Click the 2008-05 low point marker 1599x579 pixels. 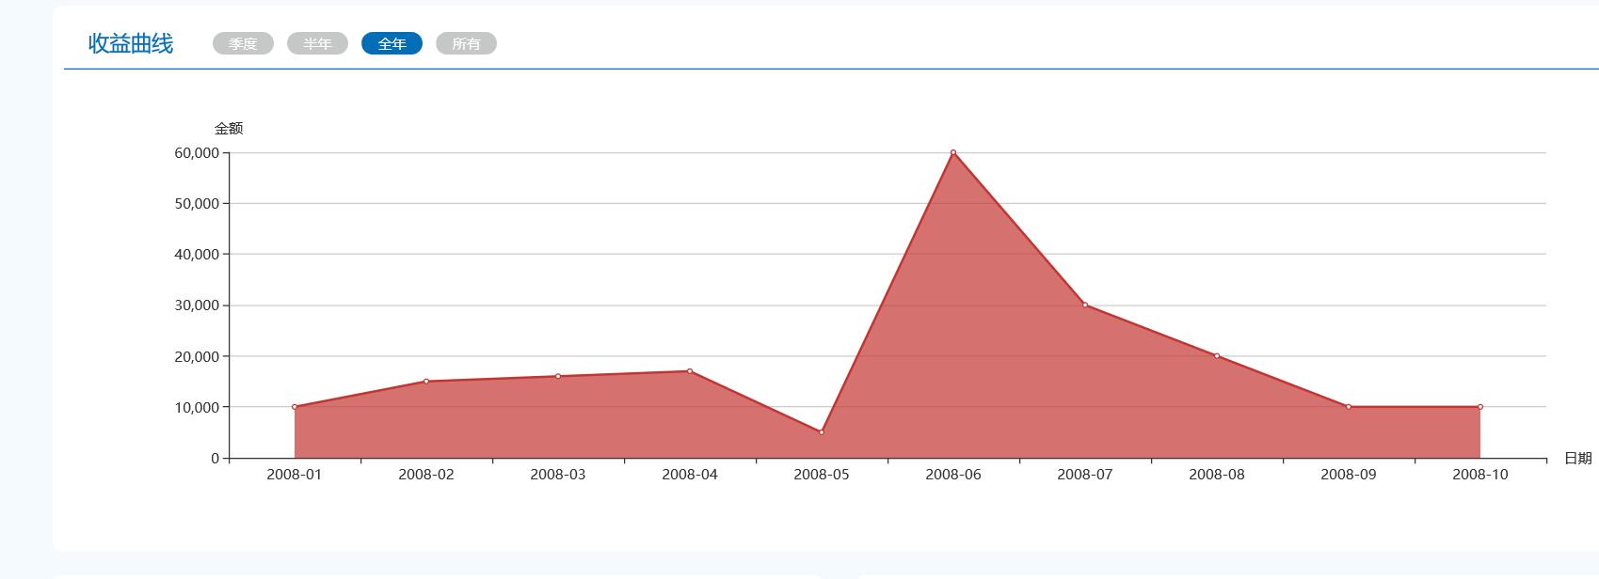coord(822,432)
